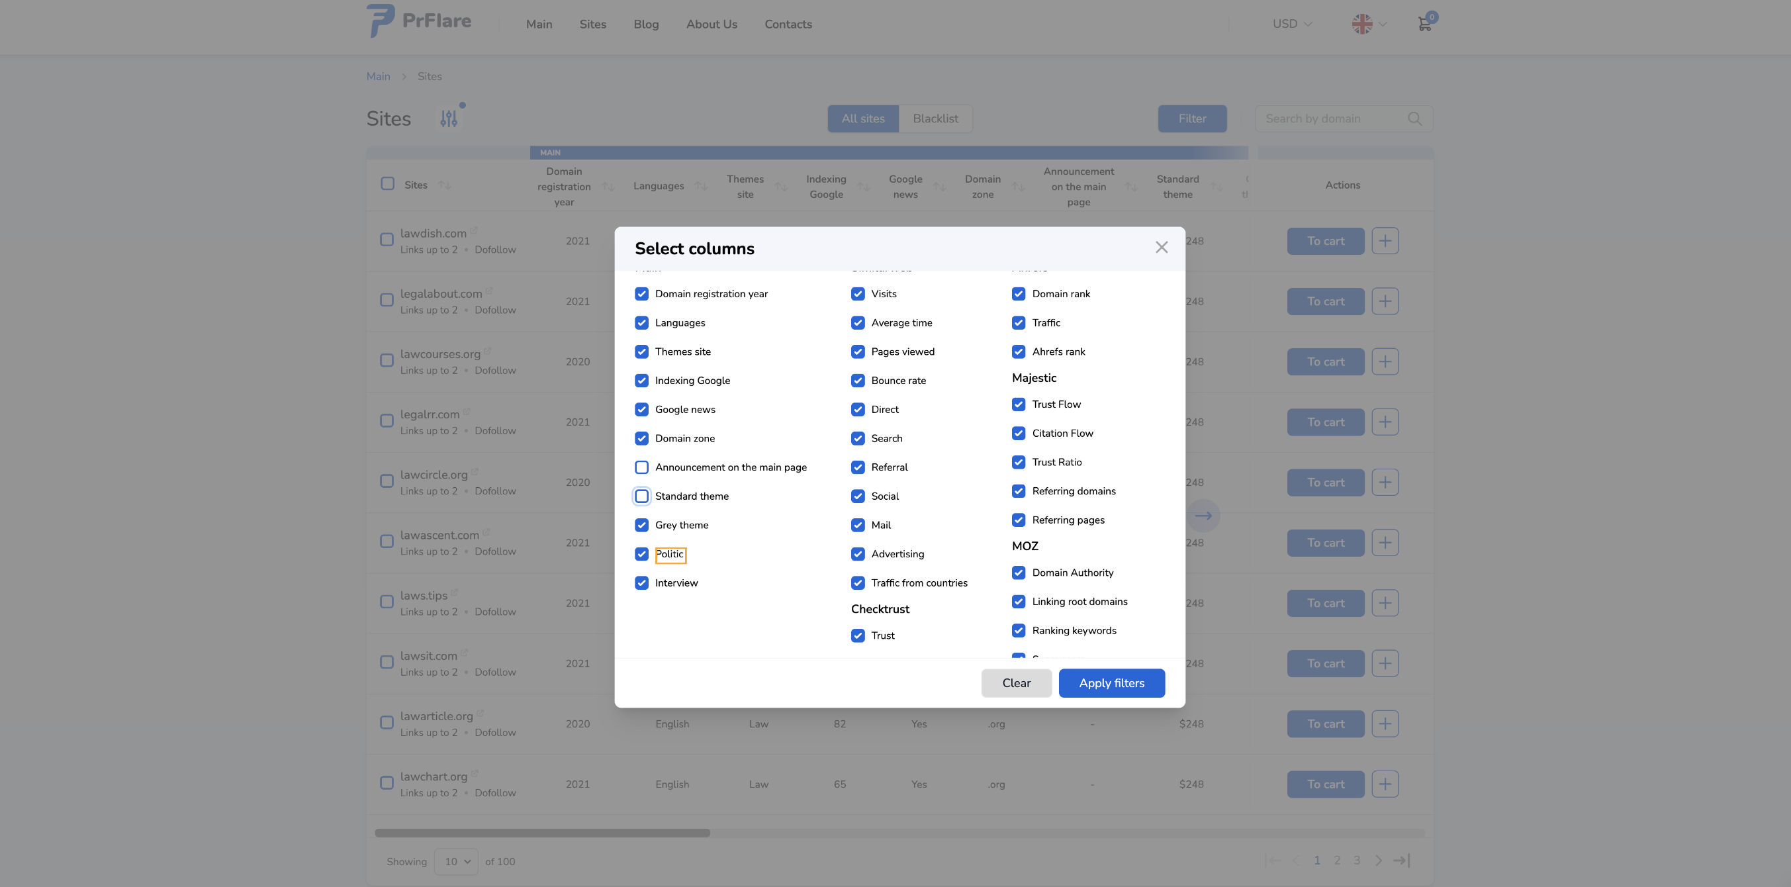Click the plus icon next to lawchart.org
The height and width of the screenshot is (887, 1791).
click(1384, 784)
